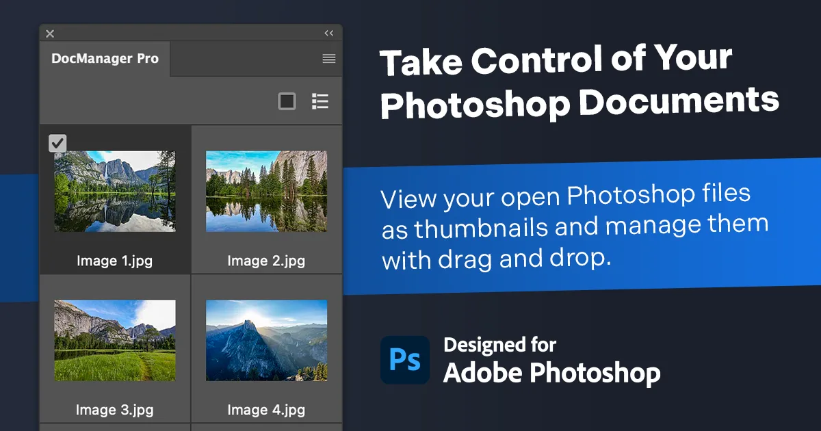Close the DocManager Pro panel

click(50, 33)
